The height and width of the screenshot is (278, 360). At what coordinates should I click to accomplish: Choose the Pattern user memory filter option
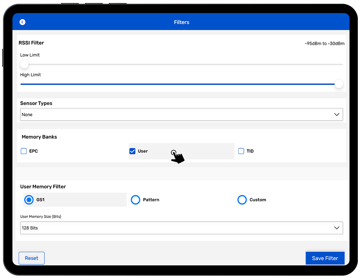[x=135, y=200]
